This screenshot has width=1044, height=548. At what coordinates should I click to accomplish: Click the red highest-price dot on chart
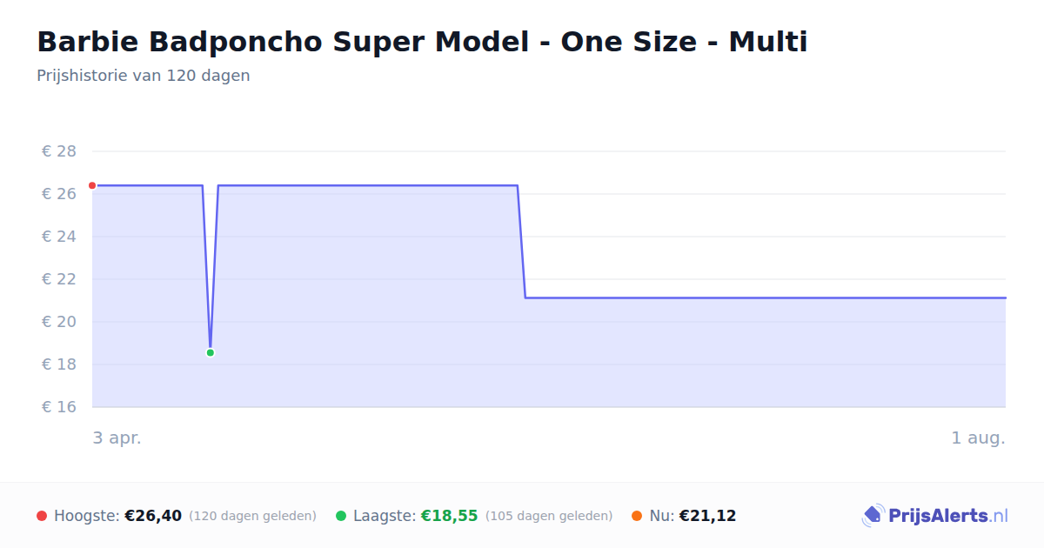click(92, 185)
